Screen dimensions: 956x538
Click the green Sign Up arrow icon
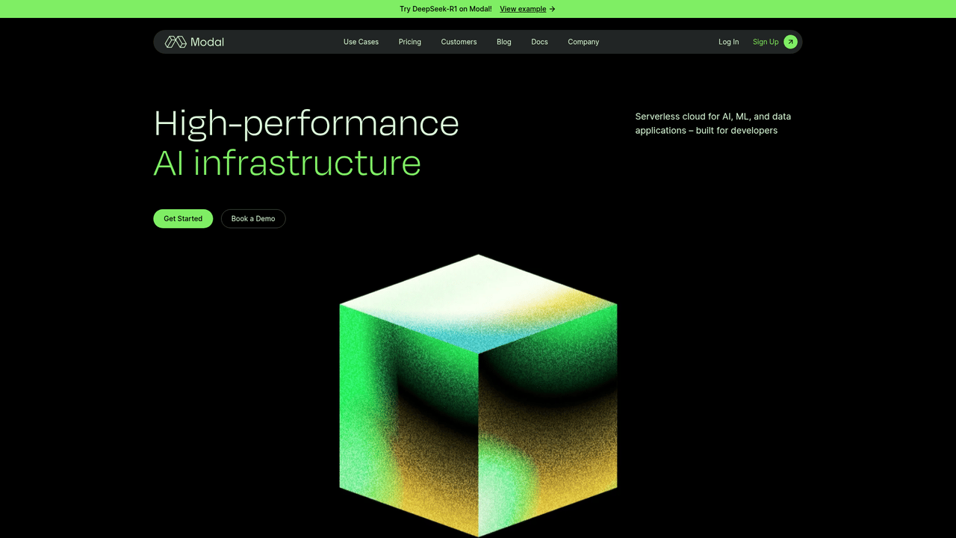click(x=790, y=42)
